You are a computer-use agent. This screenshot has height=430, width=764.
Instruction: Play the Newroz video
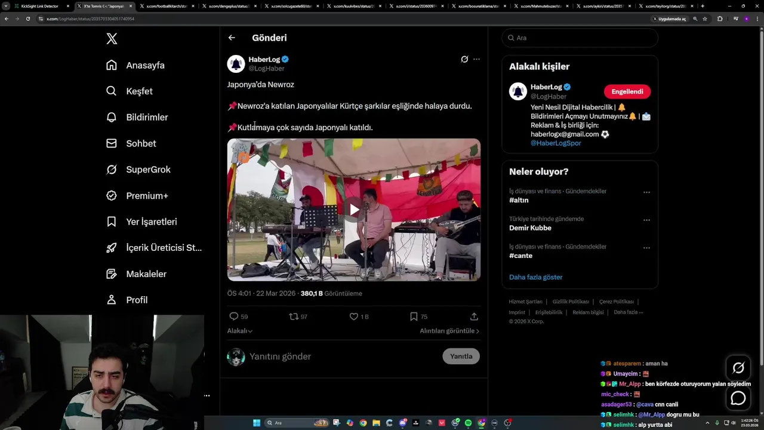(354, 210)
